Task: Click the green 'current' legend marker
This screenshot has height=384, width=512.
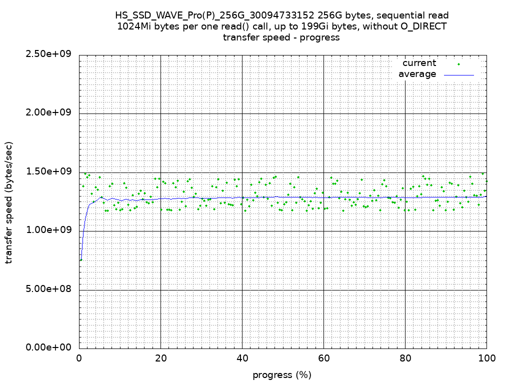Action: 458,64
